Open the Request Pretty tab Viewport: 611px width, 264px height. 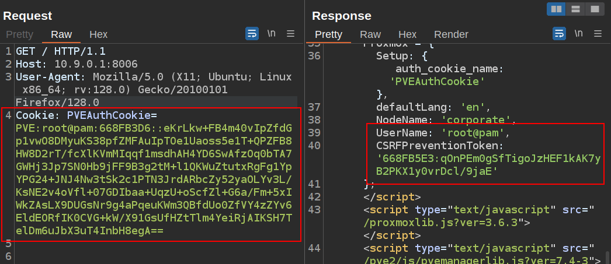click(x=19, y=34)
